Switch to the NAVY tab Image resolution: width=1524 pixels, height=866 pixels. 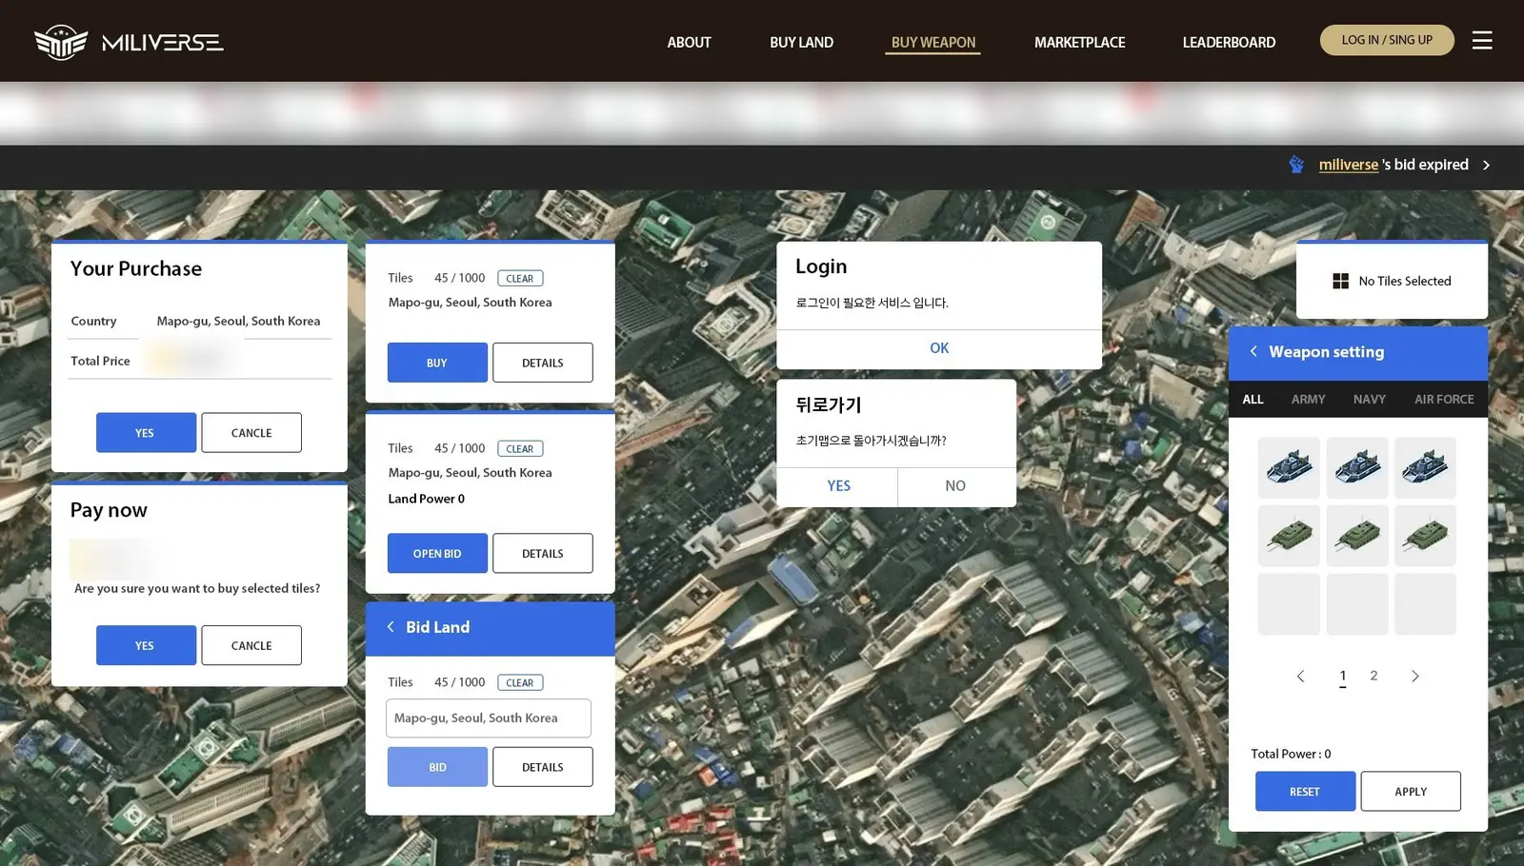(x=1369, y=399)
